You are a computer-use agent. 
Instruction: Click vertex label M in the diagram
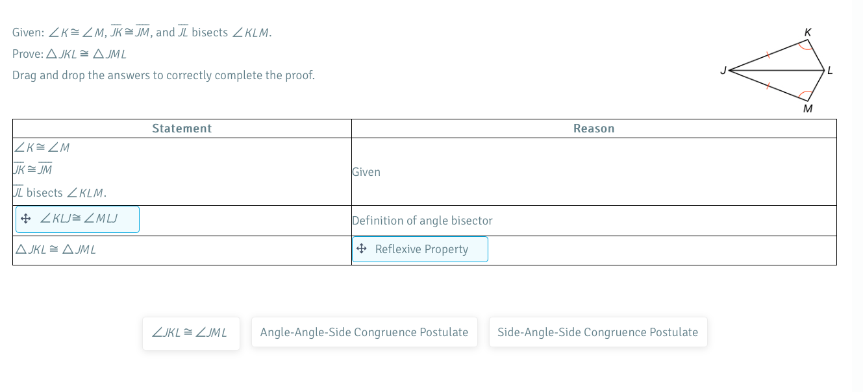807,109
